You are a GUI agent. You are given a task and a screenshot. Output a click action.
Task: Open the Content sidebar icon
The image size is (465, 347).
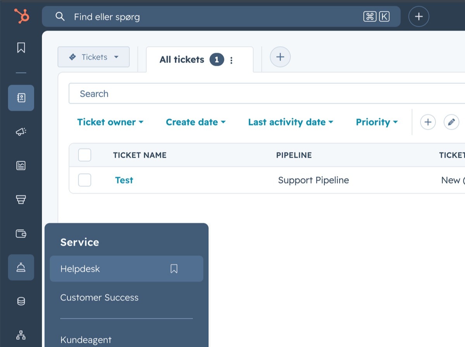(x=21, y=166)
